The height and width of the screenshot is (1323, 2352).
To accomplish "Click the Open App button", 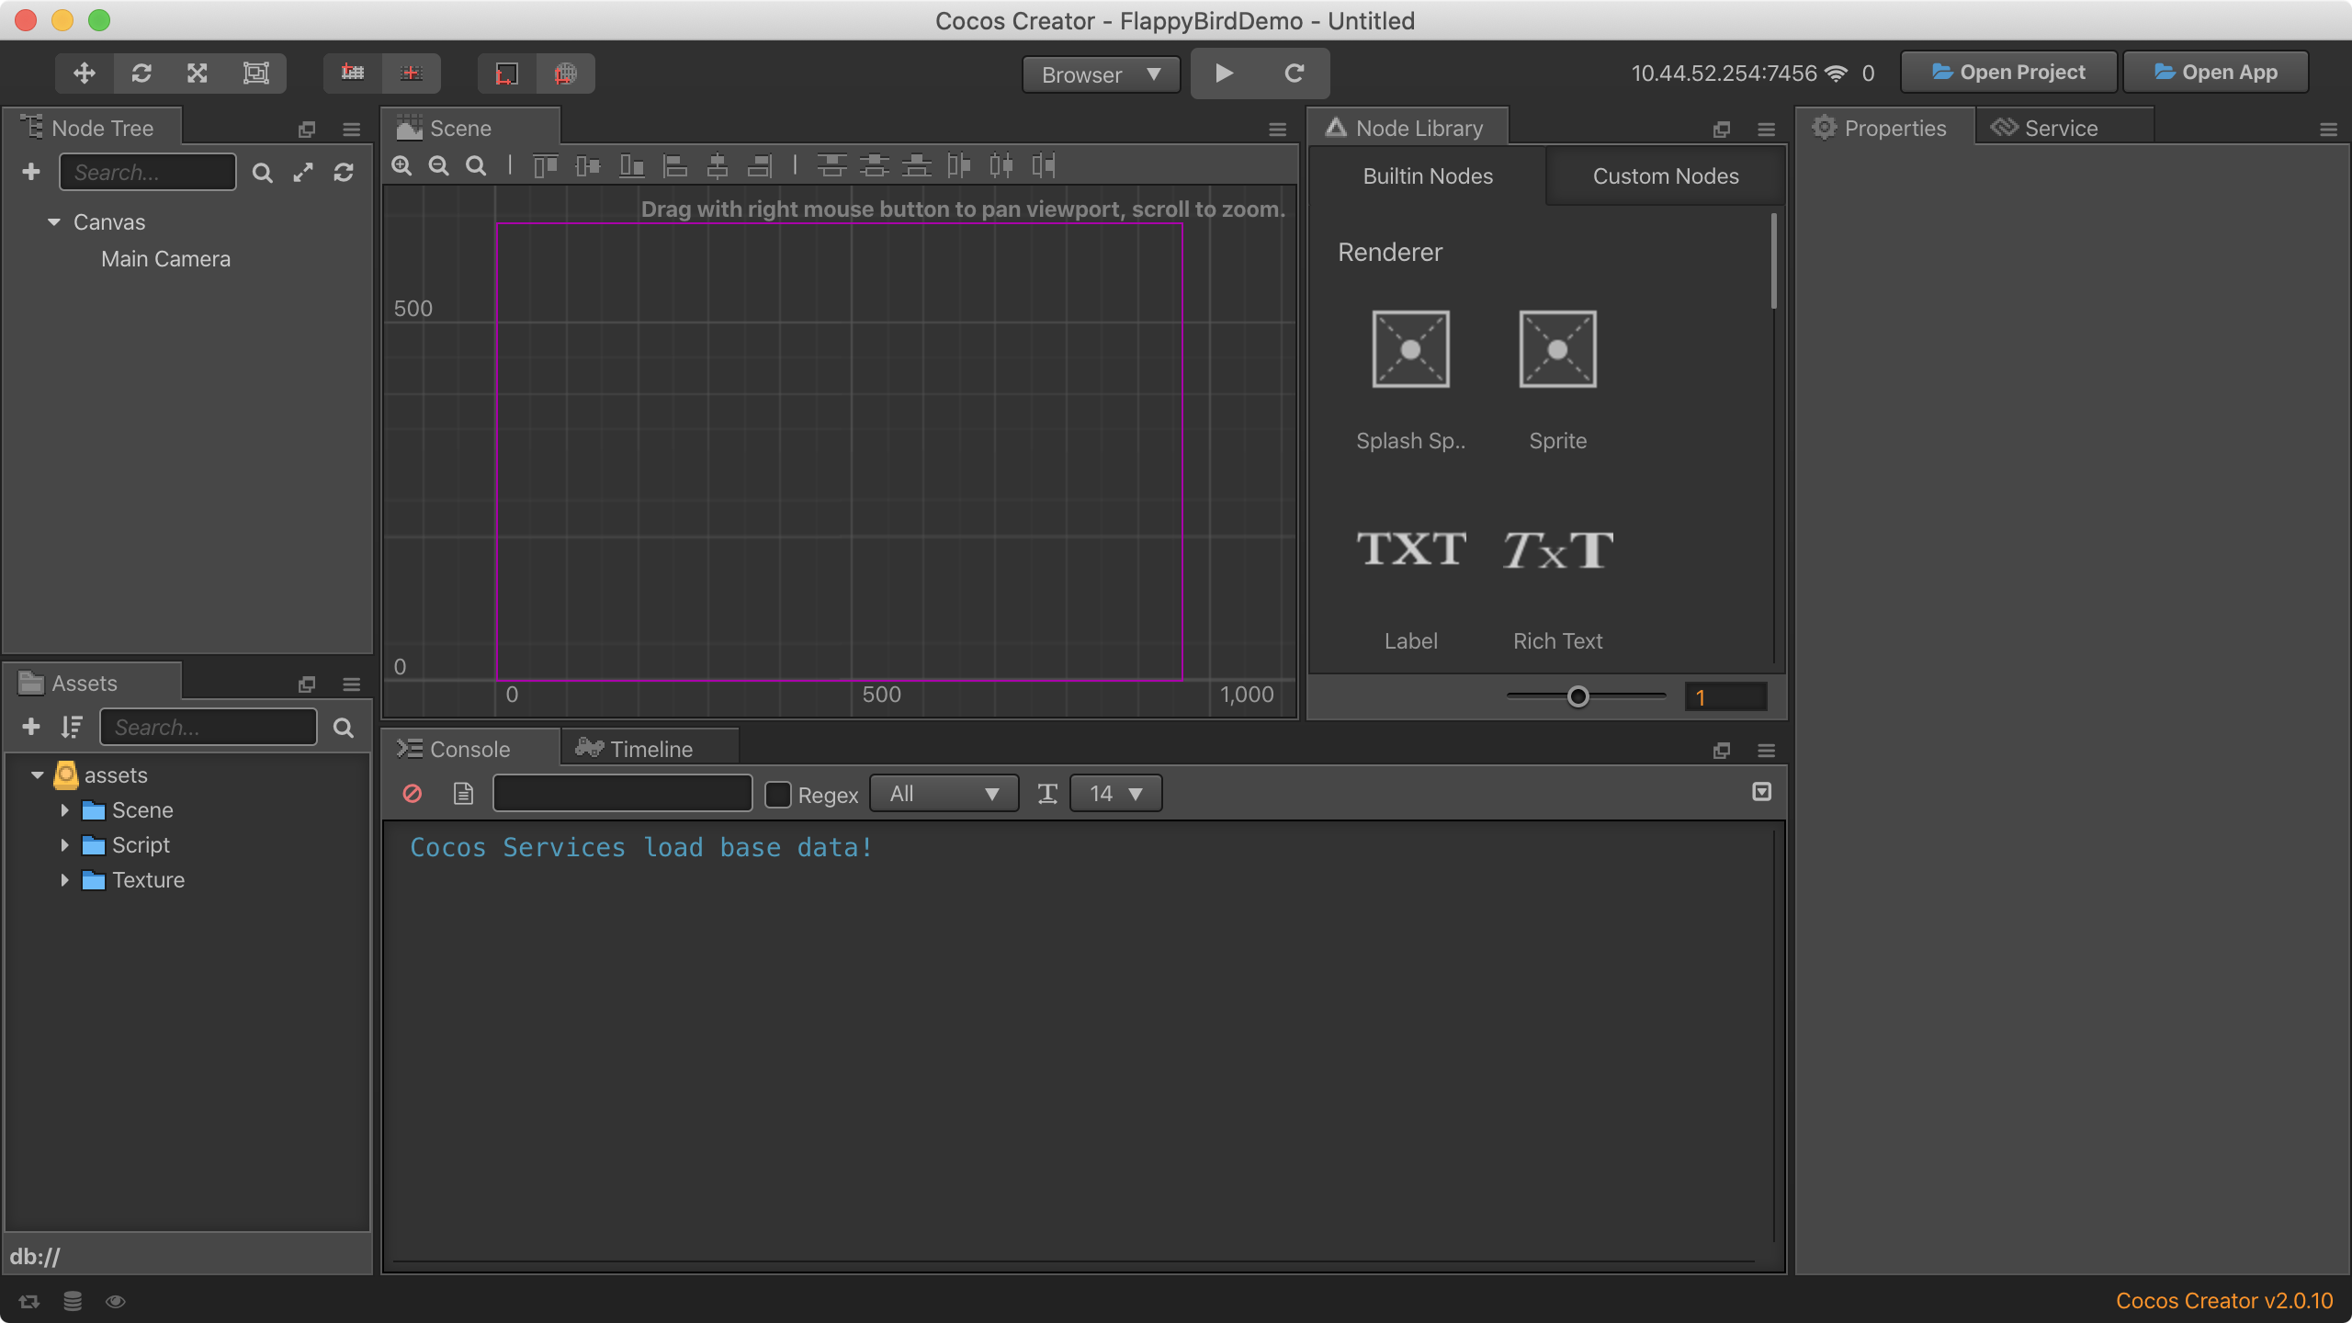I will [x=2215, y=73].
